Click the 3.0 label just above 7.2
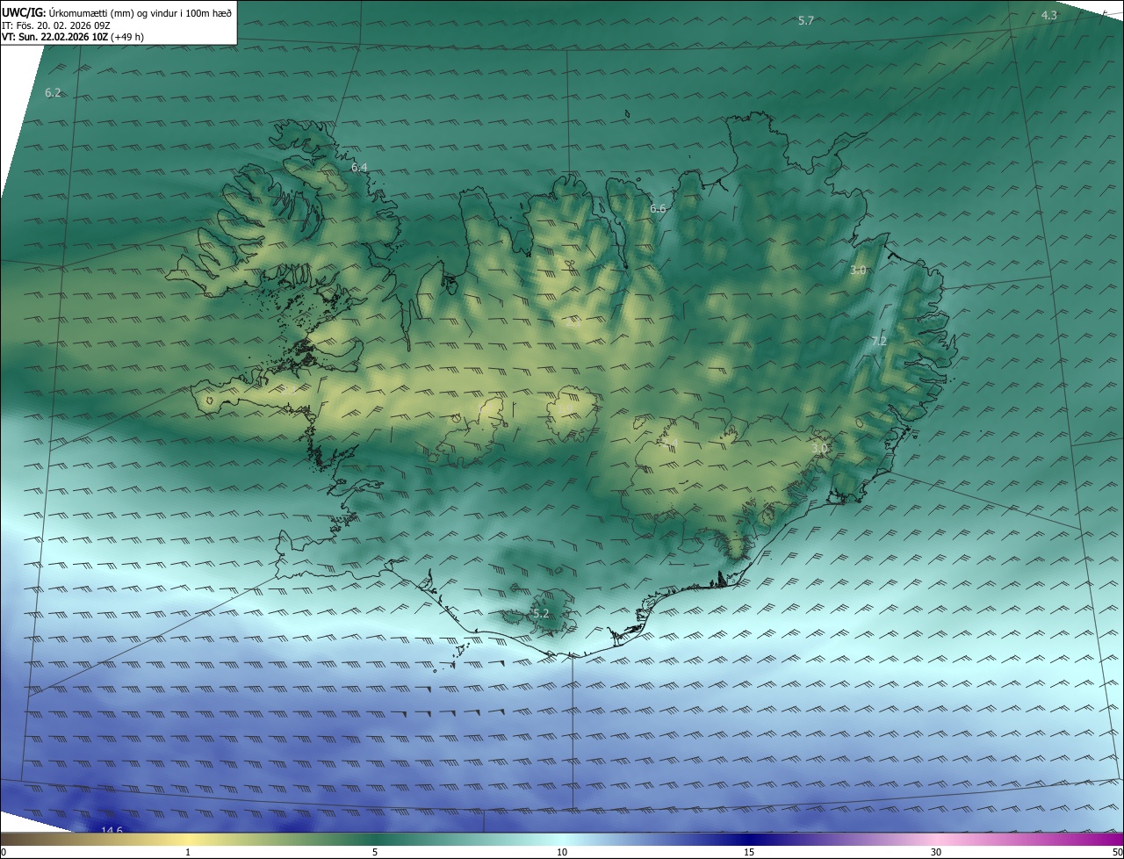Viewport: 1124px width, 859px height. click(859, 271)
